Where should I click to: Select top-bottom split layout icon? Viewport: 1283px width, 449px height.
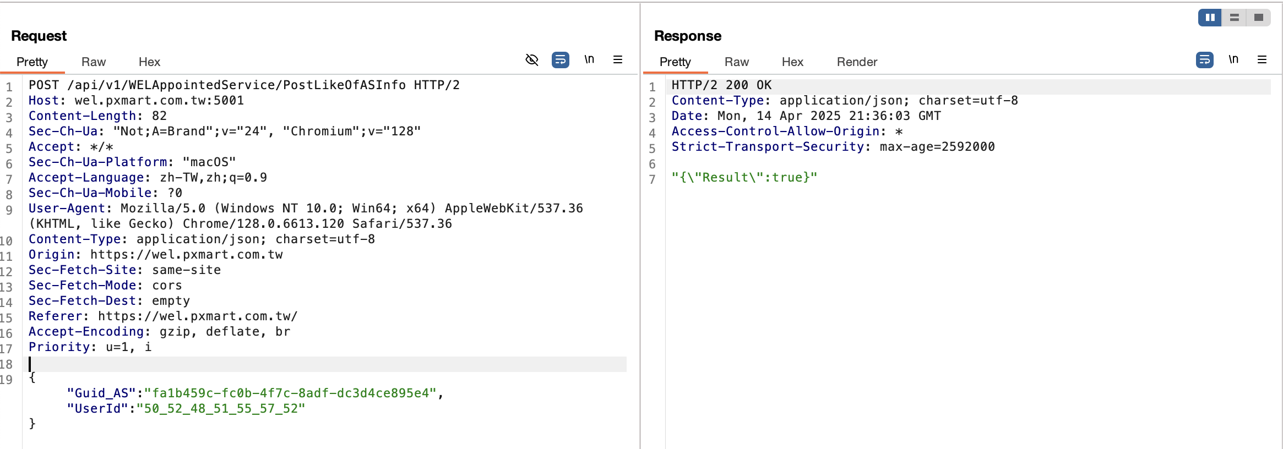[x=1234, y=18]
